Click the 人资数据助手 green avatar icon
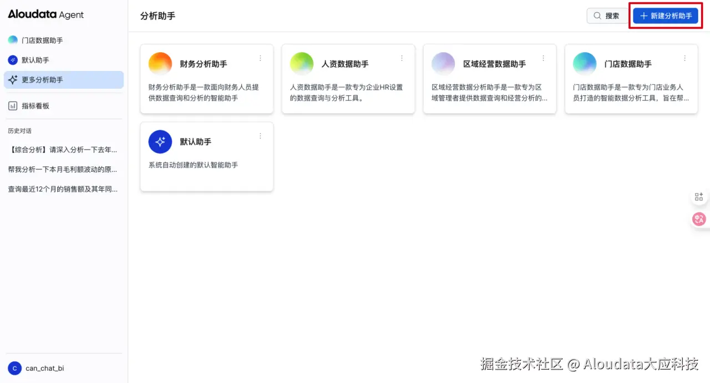Viewport: 710px width, 383px height. (x=302, y=63)
